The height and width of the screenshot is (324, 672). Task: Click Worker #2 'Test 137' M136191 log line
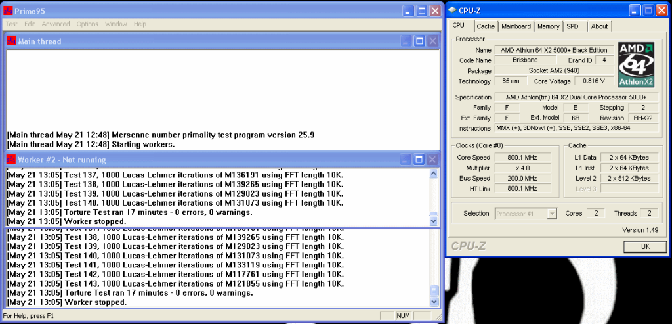[175, 175]
